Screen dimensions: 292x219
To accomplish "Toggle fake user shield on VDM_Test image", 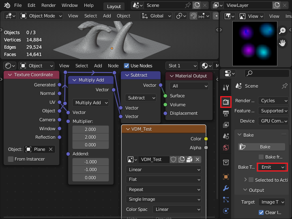I will tap(174, 159).
